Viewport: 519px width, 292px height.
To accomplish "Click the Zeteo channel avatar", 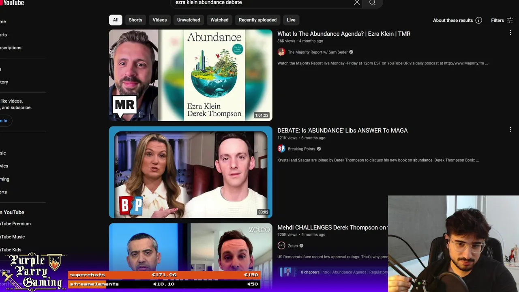I will tap(281, 246).
